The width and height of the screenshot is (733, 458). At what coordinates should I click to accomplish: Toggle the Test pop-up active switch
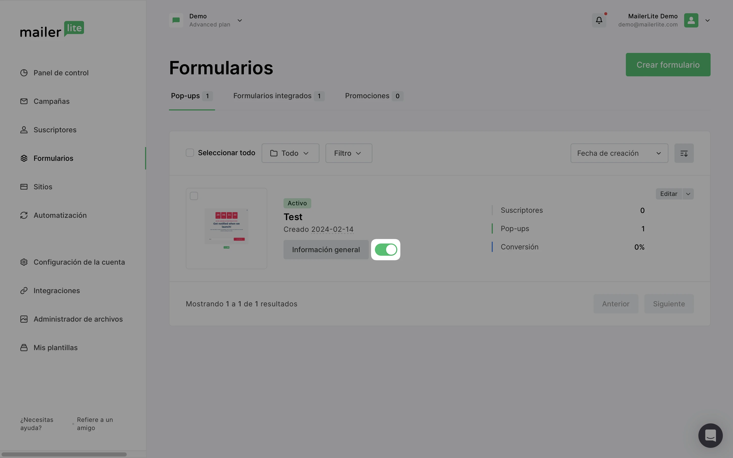point(386,250)
